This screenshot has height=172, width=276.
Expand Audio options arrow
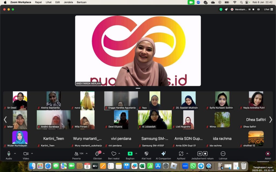(15, 153)
